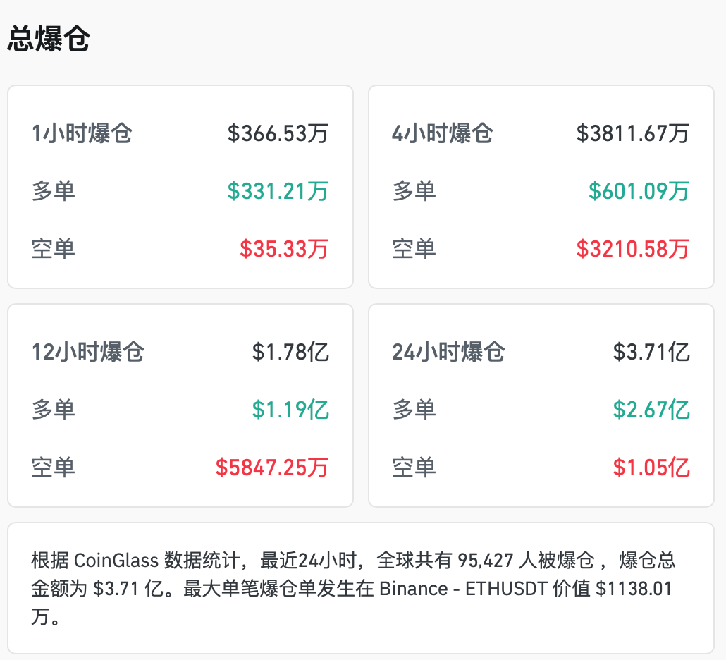Click the 多单 label in 24-hour card
Viewport: 726px width, 660px height.
click(414, 410)
